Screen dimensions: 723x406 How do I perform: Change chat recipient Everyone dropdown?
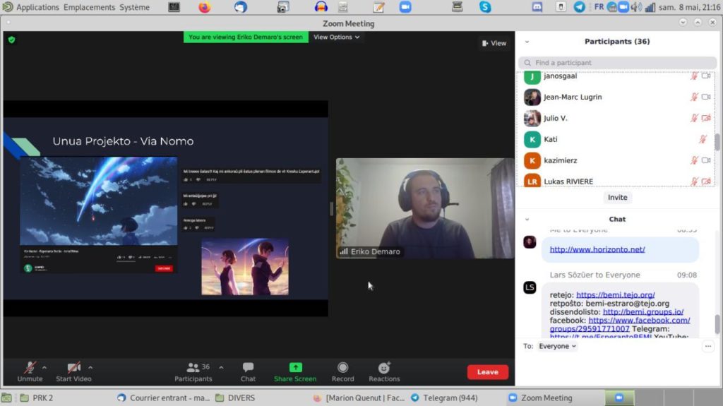[x=557, y=346]
